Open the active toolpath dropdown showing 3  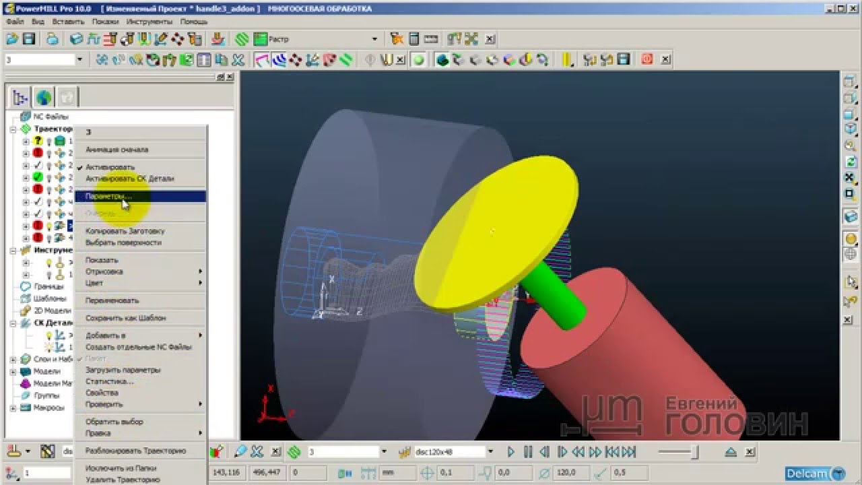tap(79, 60)
